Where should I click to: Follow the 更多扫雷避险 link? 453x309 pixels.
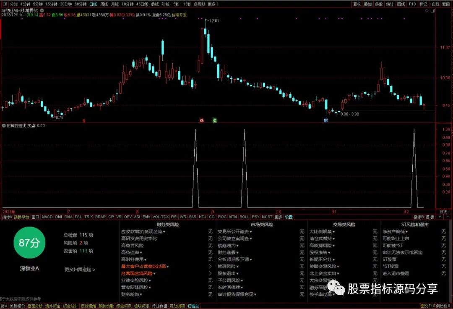coord(80,270)
